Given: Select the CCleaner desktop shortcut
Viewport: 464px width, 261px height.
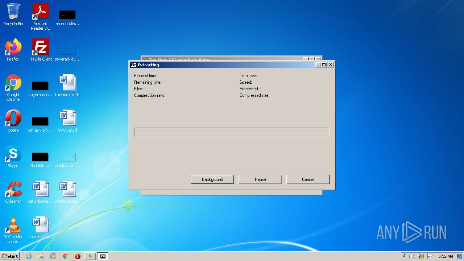Looking at the screenshot, I should tap(13, 192).
